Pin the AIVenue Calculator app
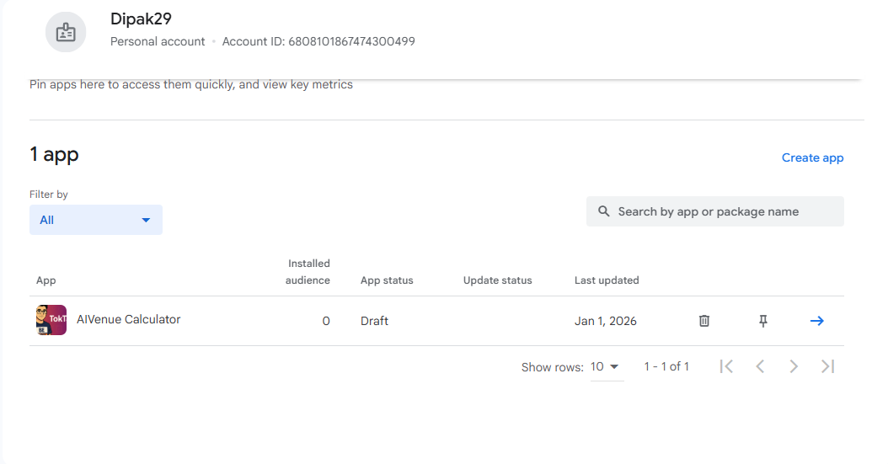The height and width of the screenshot is (464, 888). point(763,321)
